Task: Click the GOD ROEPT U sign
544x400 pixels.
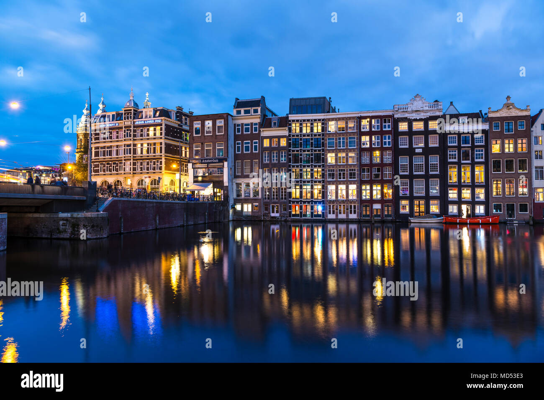Action: pos(109,125)
